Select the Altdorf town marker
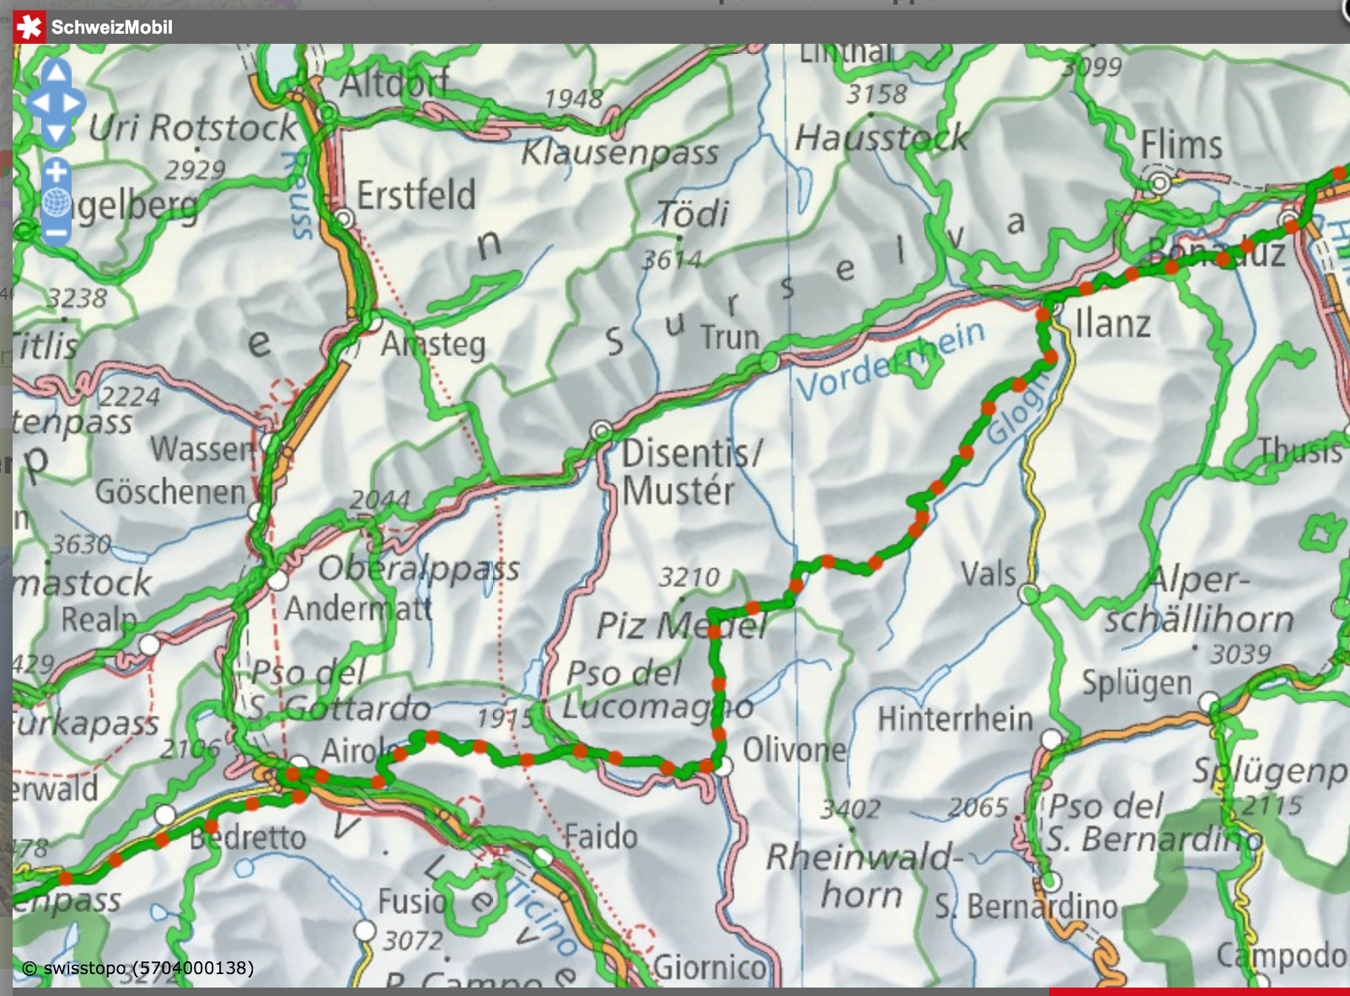Screen dimensions: 1350x996 coord(328,111)
